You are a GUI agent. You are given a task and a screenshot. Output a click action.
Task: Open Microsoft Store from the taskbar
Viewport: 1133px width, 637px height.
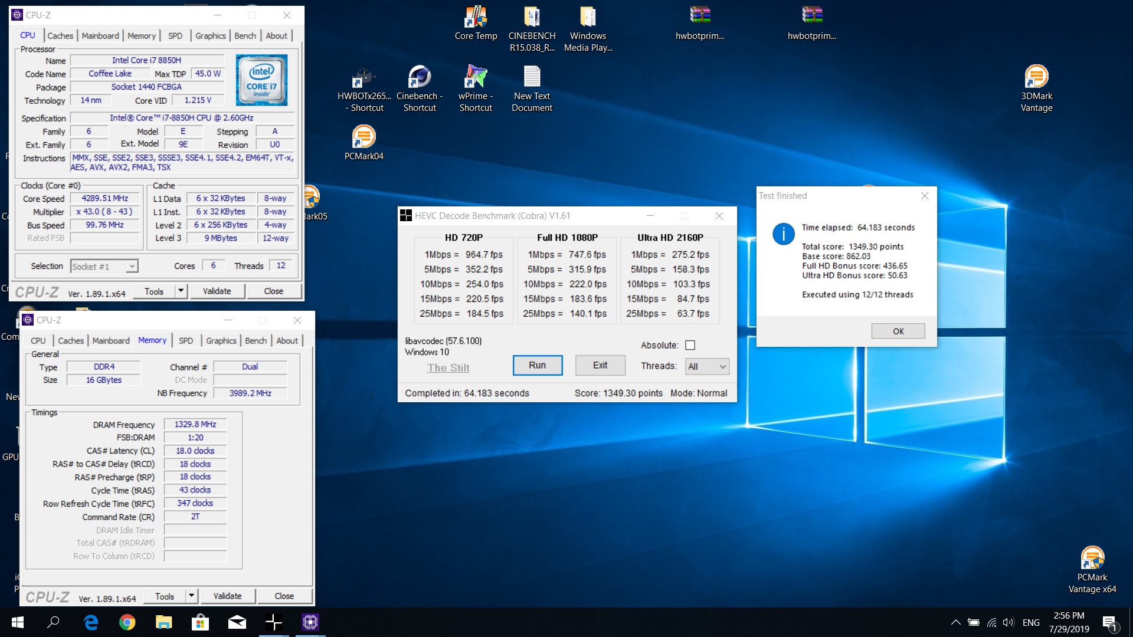[200, 622]
